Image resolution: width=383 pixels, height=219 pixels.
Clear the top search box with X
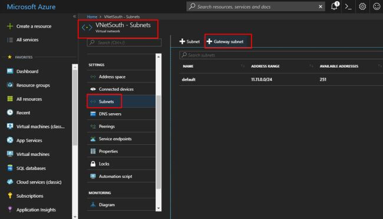coord(321,6)
